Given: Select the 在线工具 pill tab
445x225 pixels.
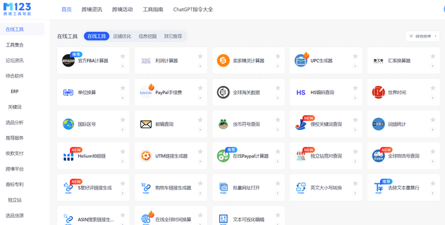Looking at the screenshot, I should [96, 36].
